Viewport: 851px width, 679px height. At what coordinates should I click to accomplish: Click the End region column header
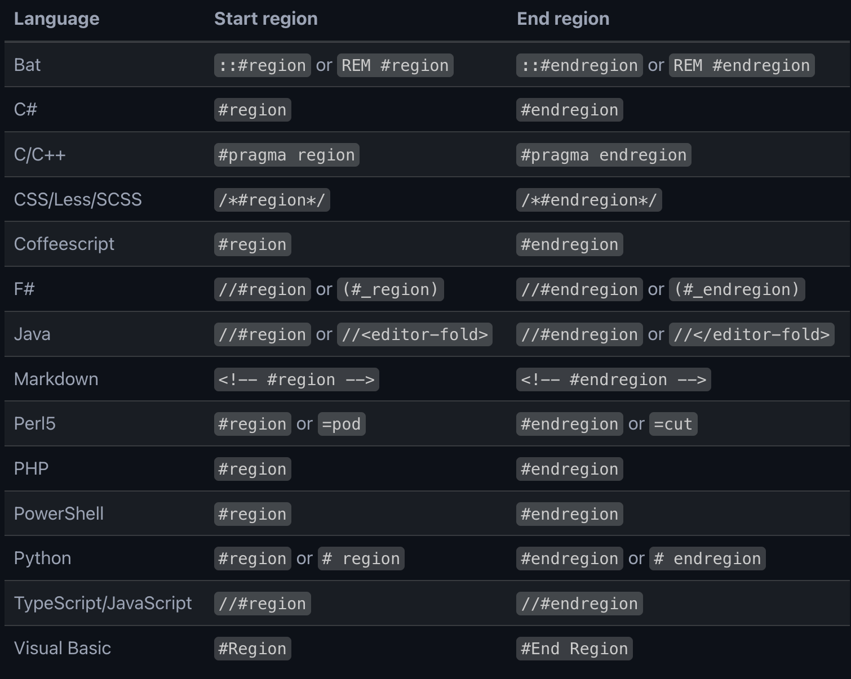[x=562, y=19]
